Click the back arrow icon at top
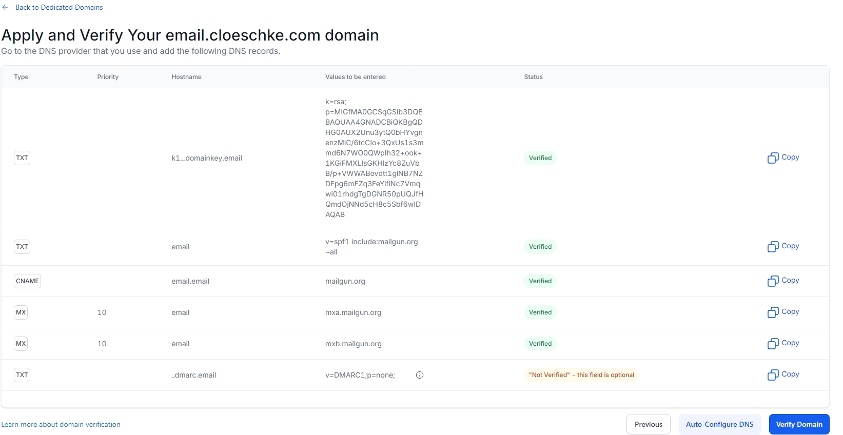Image resolution: width=843 pixels, height=435 pixels. tap(5, 8)
